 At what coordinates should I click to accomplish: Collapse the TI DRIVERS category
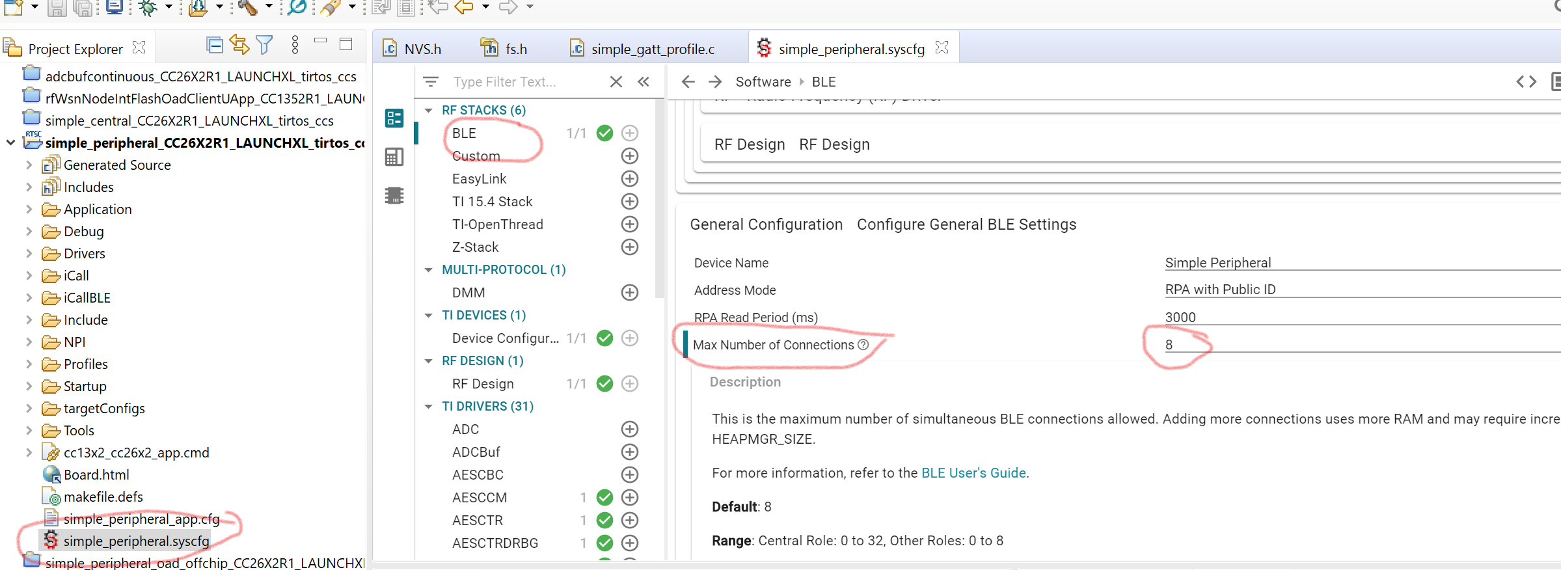coord(429,407)
